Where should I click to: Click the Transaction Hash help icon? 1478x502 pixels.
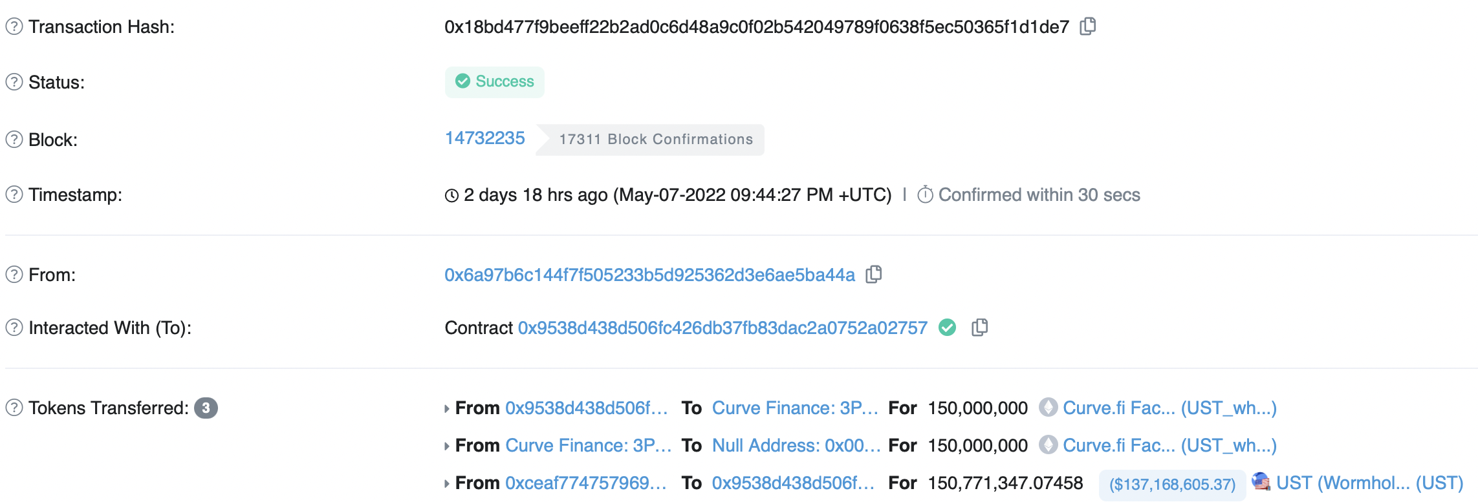(14, 26)
